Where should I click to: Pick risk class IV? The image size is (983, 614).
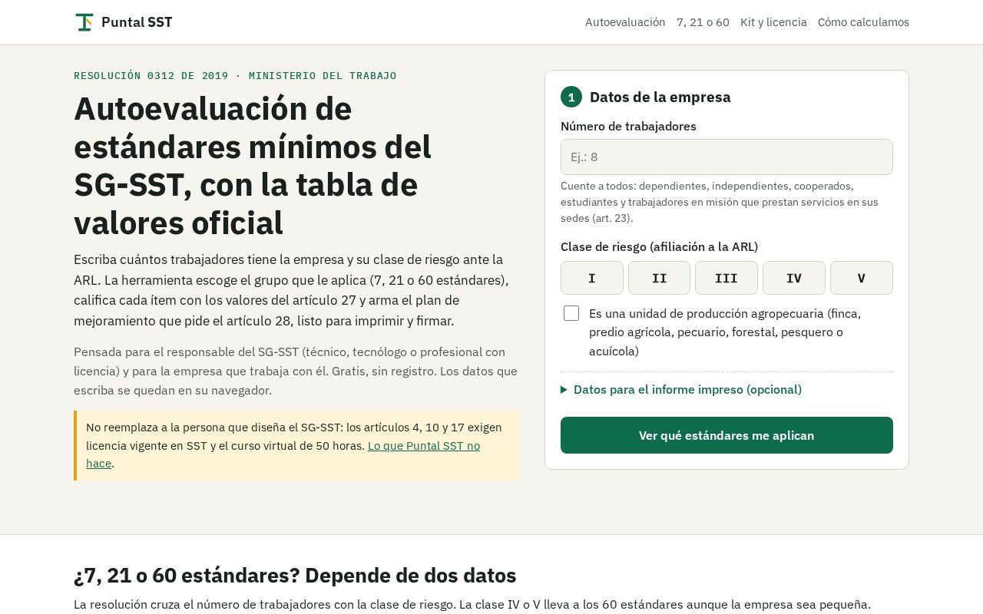794,278
